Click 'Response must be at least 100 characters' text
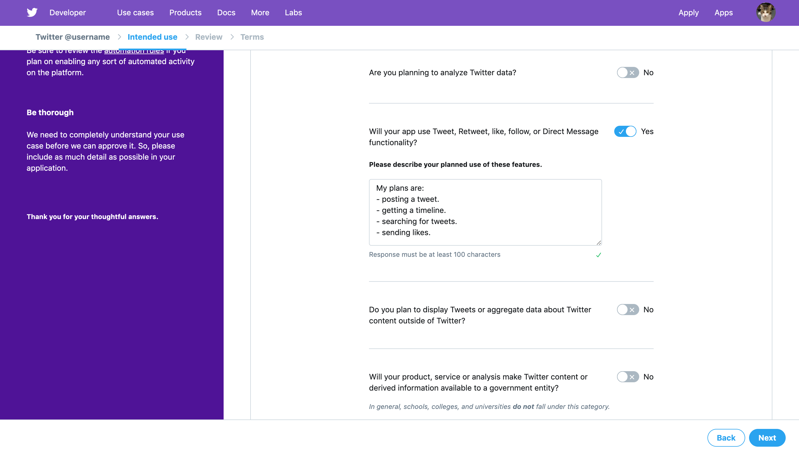799x455 pixels. [x=435, y=254]
